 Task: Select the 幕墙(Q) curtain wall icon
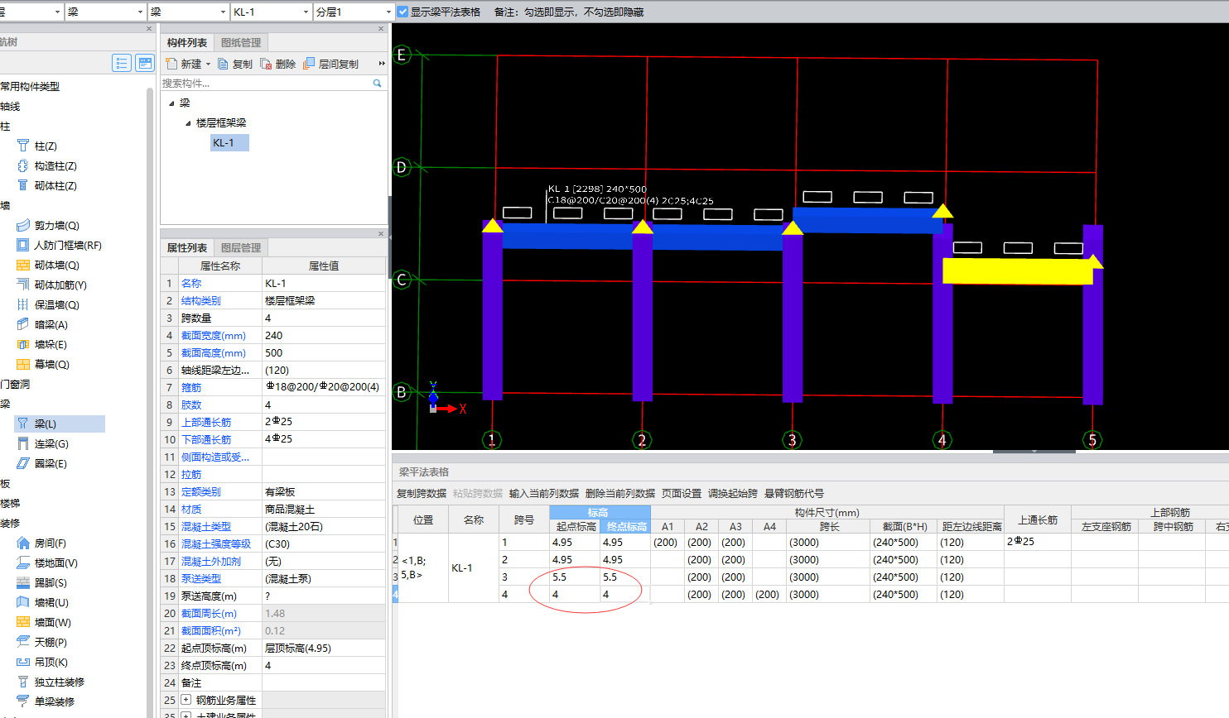click(x=23, y=364)
